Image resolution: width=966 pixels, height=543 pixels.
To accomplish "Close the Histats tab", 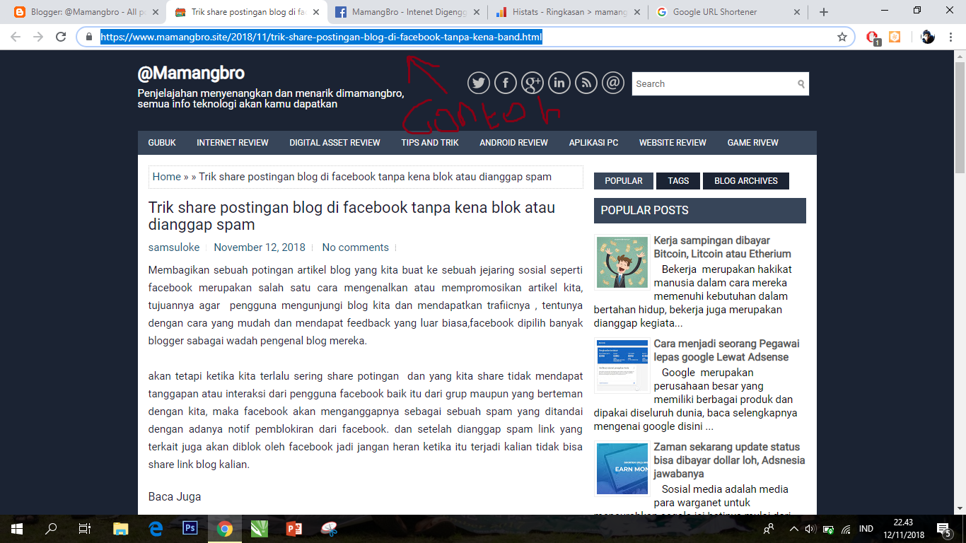I will coord(638,12).
